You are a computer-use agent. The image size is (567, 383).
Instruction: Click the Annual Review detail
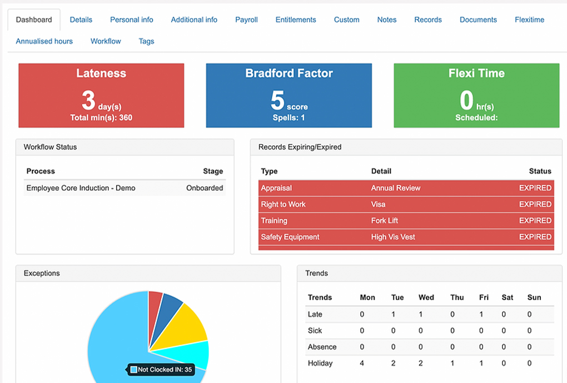click(396, 188)
